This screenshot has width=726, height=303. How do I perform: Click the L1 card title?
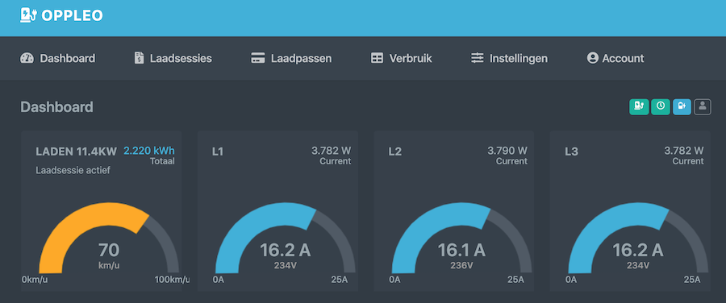[x=218, y=151]
